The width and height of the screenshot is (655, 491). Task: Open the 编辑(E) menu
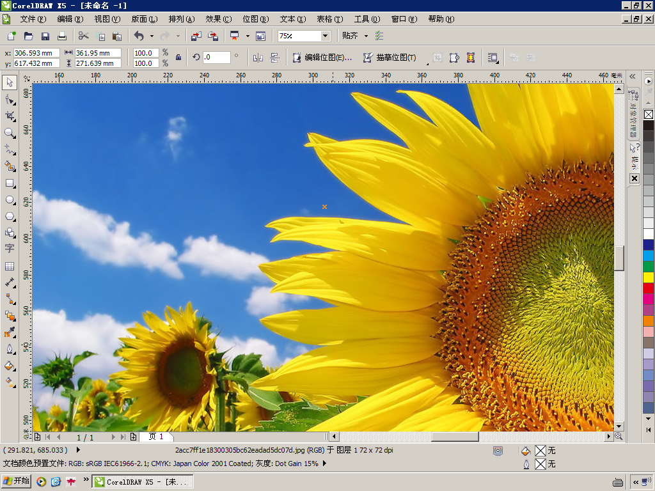(x=70, y=19)
